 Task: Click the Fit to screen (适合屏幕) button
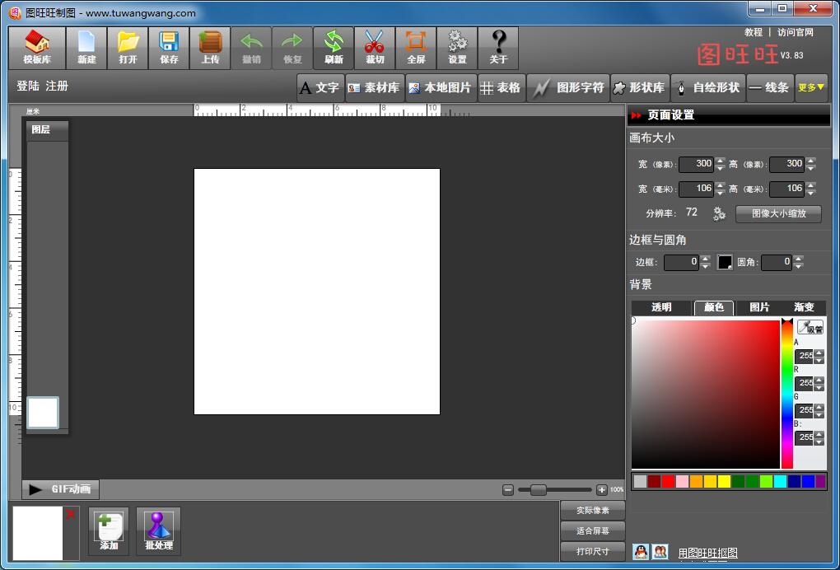point(592,530)
